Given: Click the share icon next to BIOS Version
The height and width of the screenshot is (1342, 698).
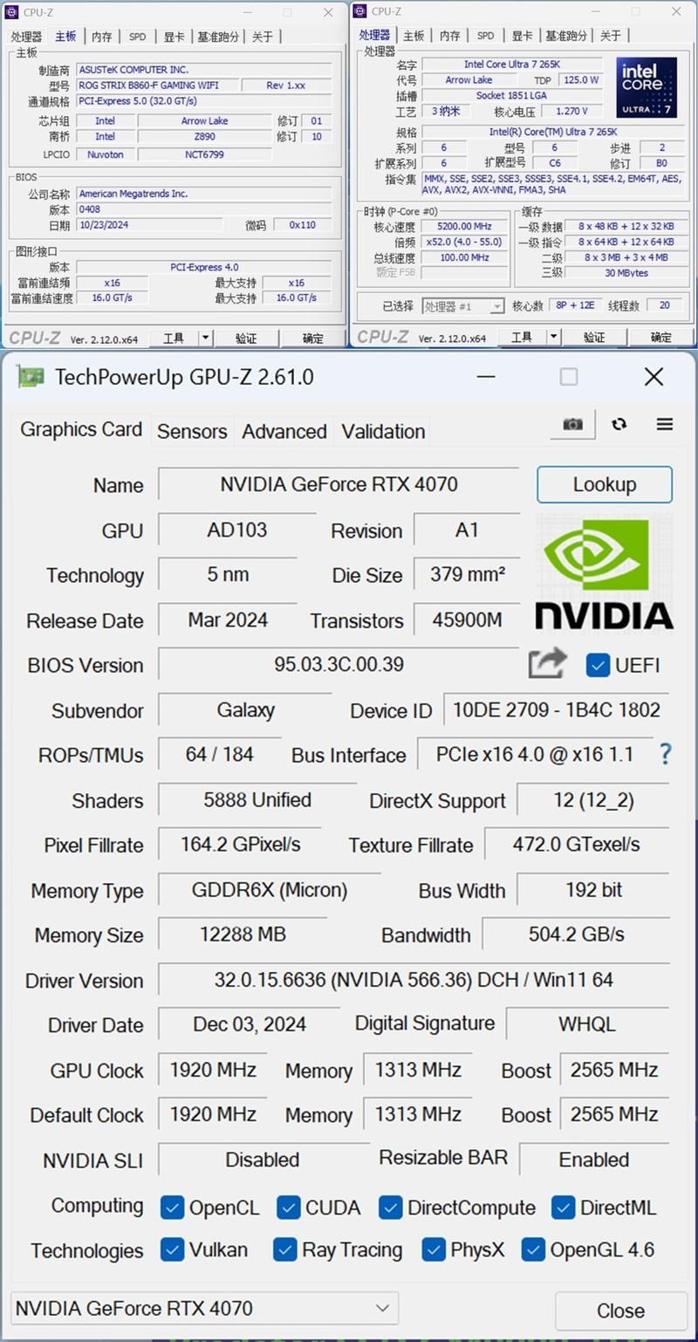Looking at the screenshot, I should coord(547,664).
